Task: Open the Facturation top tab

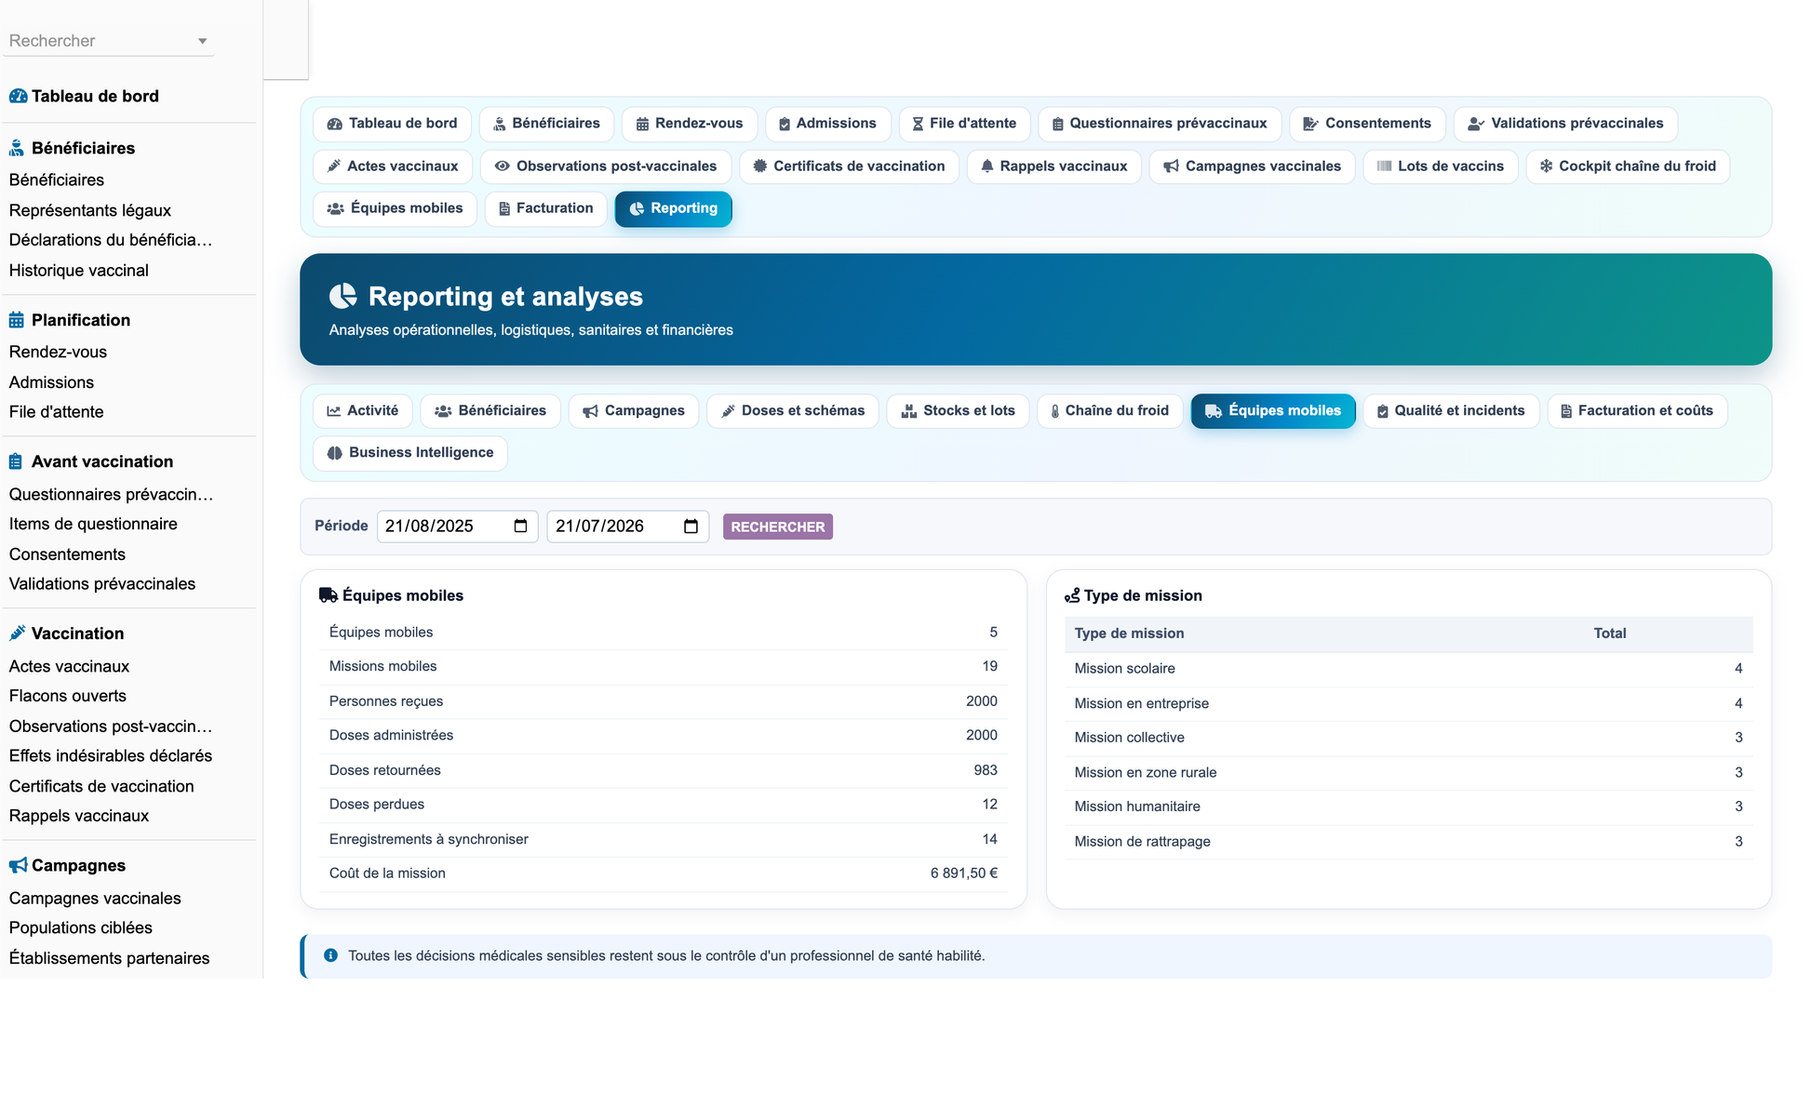Action: [x=545, y=208]
